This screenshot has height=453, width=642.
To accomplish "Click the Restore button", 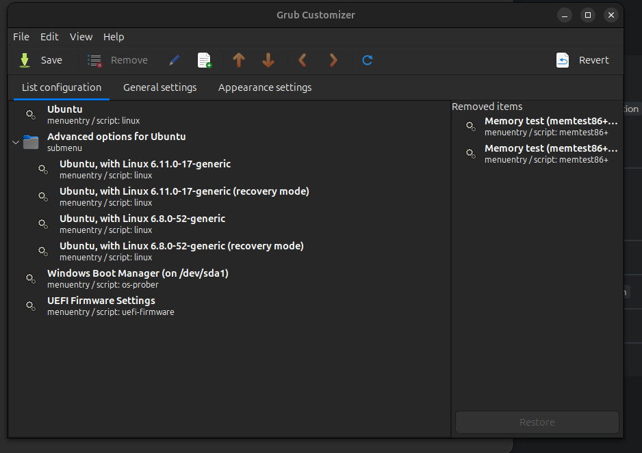I will tap(537, 422).
